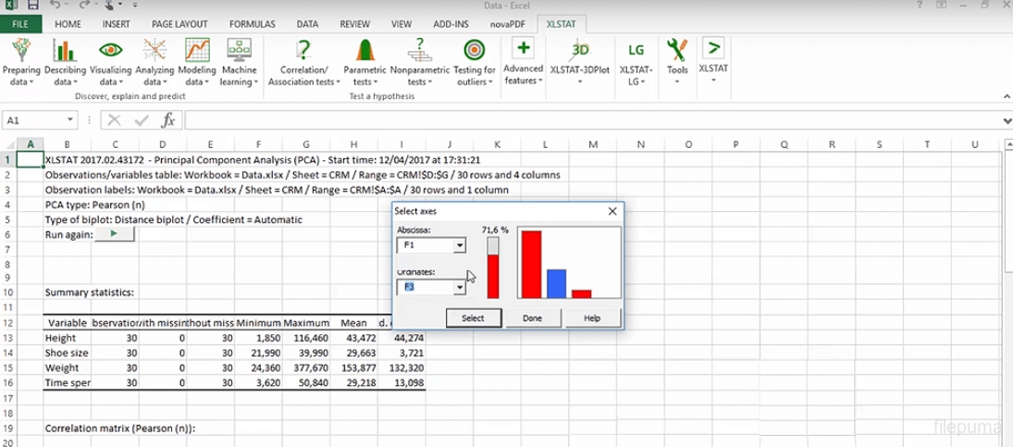Expand the Name Box dropdown arrow
The image size is (1013, 447).
70,120
